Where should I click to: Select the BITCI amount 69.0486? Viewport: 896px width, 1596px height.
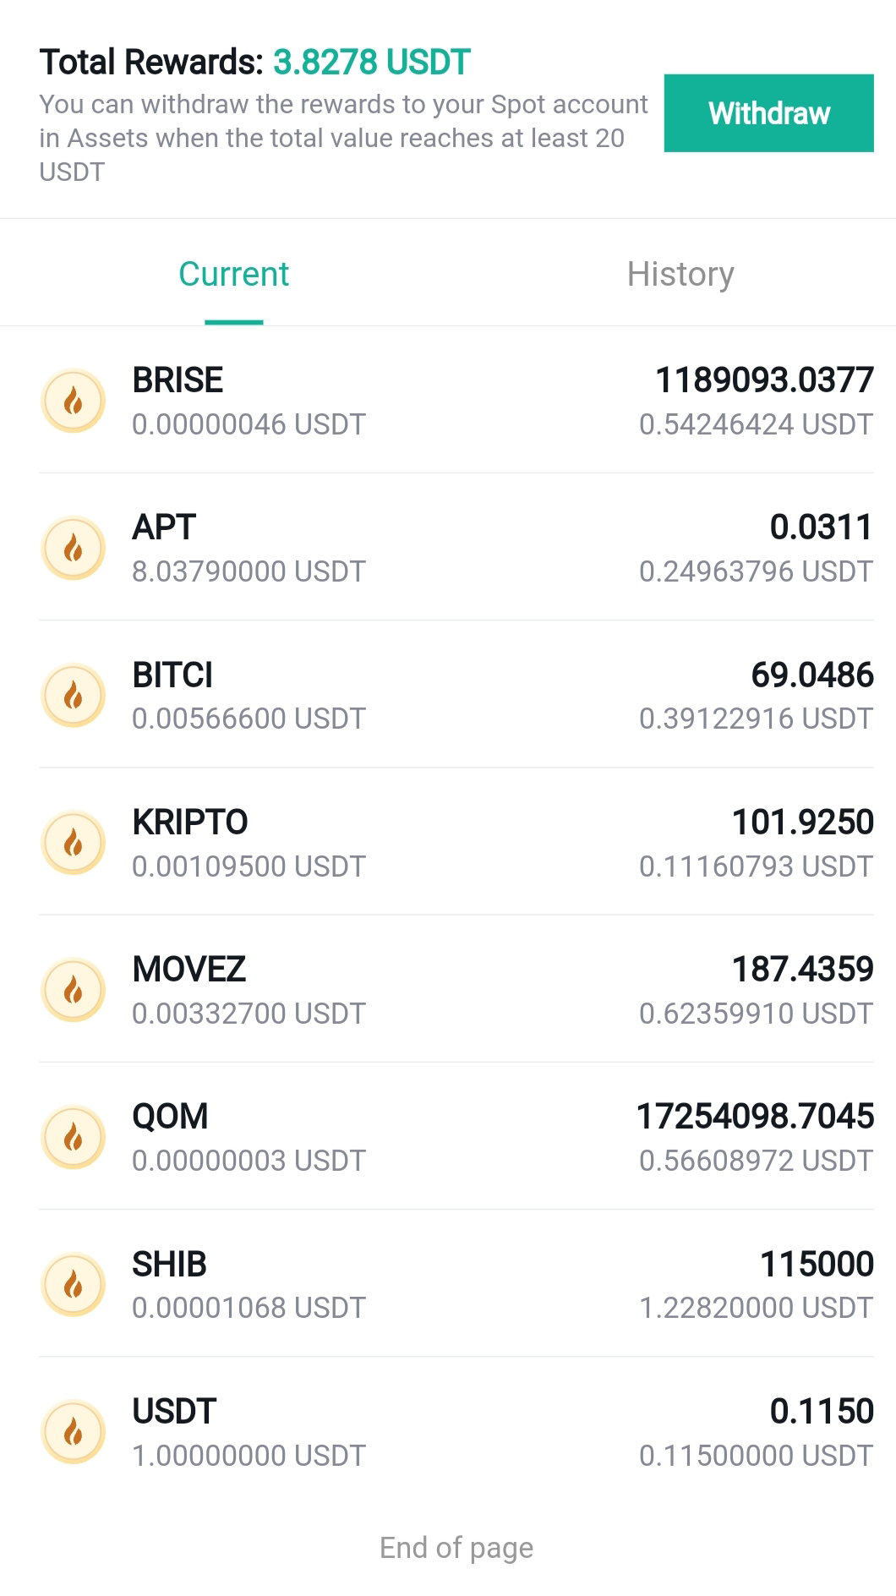click(x=812, y=675)
